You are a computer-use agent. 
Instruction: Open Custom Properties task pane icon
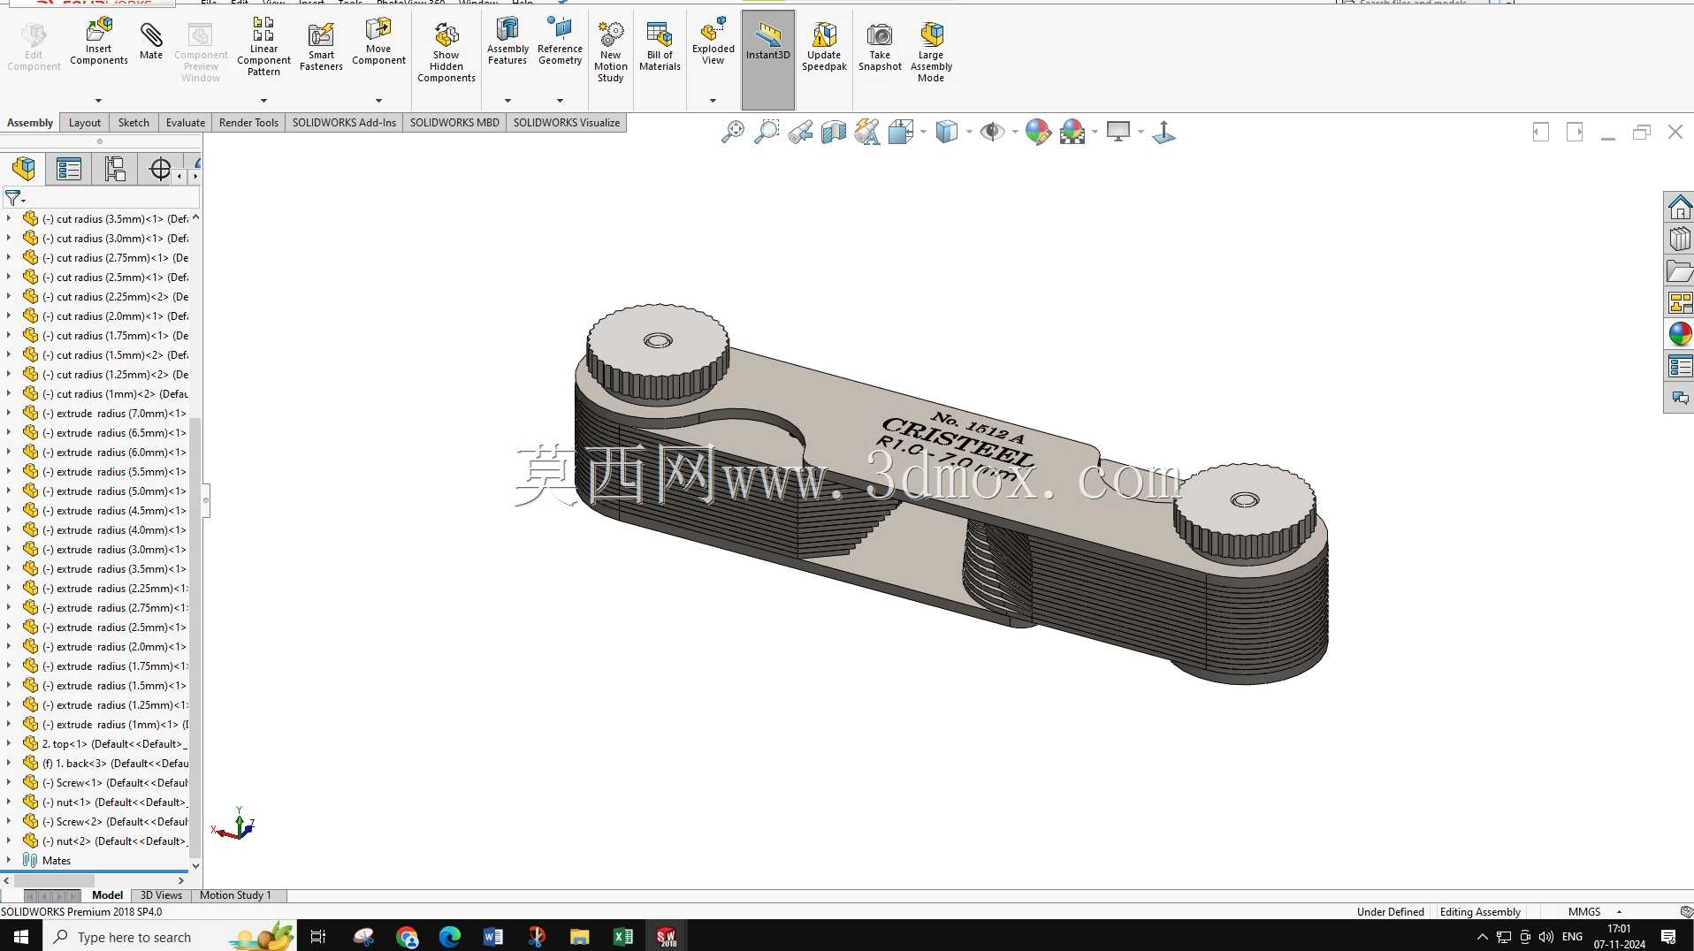tap(1679, 366)
